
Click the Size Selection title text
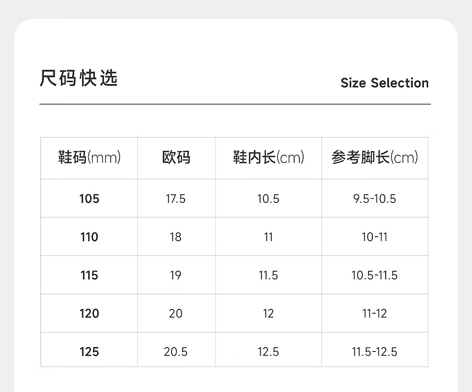pos(384,83)
